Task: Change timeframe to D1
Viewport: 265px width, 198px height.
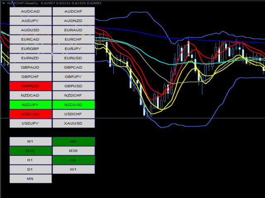Action: coord(31,170)
